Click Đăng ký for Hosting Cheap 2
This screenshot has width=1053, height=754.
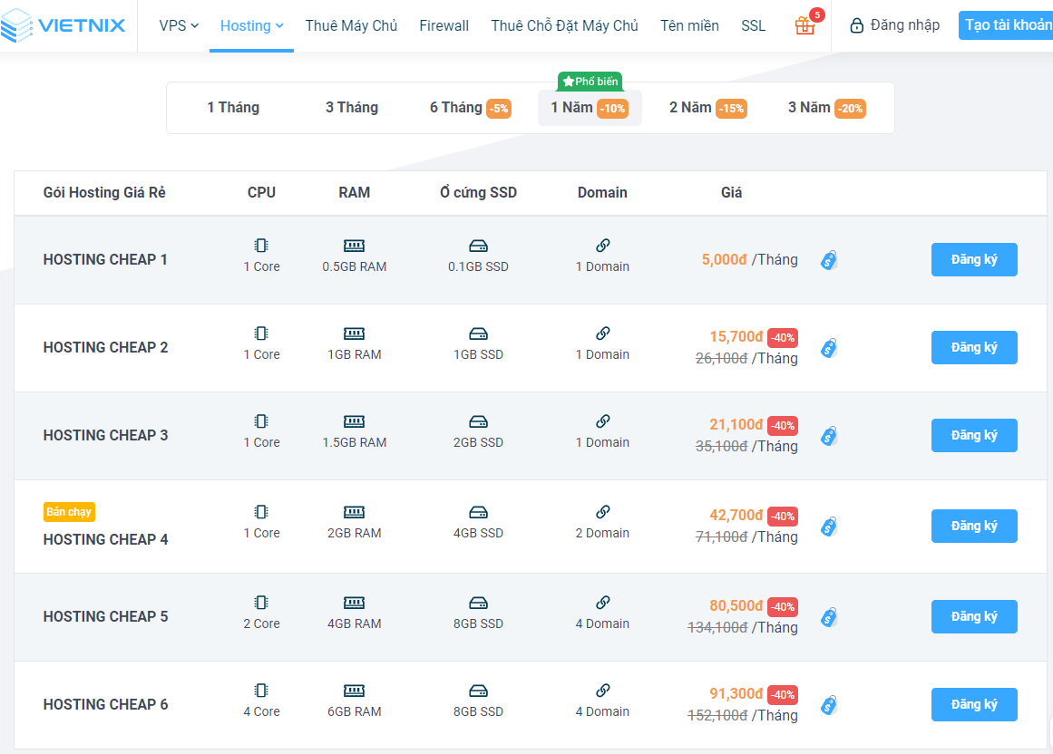coord(974,347)
